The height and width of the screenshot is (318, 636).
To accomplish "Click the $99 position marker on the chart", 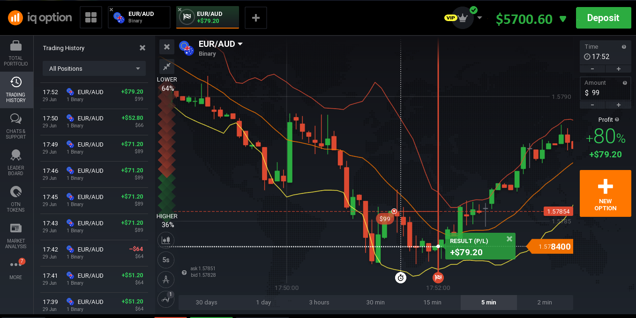I will click(x=385, y=219).
